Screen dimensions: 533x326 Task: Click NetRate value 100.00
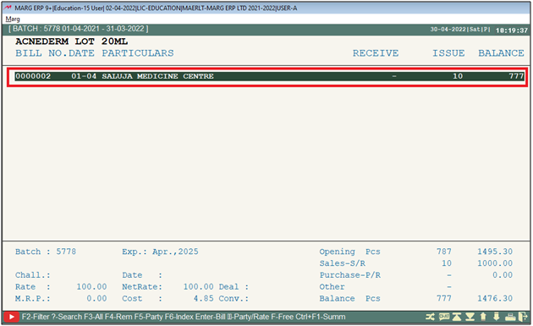(199, 287)
